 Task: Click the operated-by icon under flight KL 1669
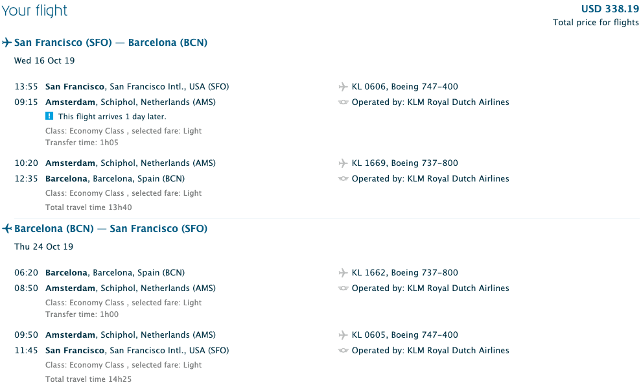click(x=344, y=179)
